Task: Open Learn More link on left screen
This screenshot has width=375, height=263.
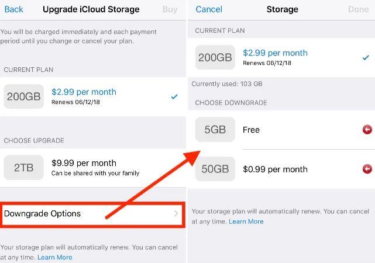Action: [55, 257]
